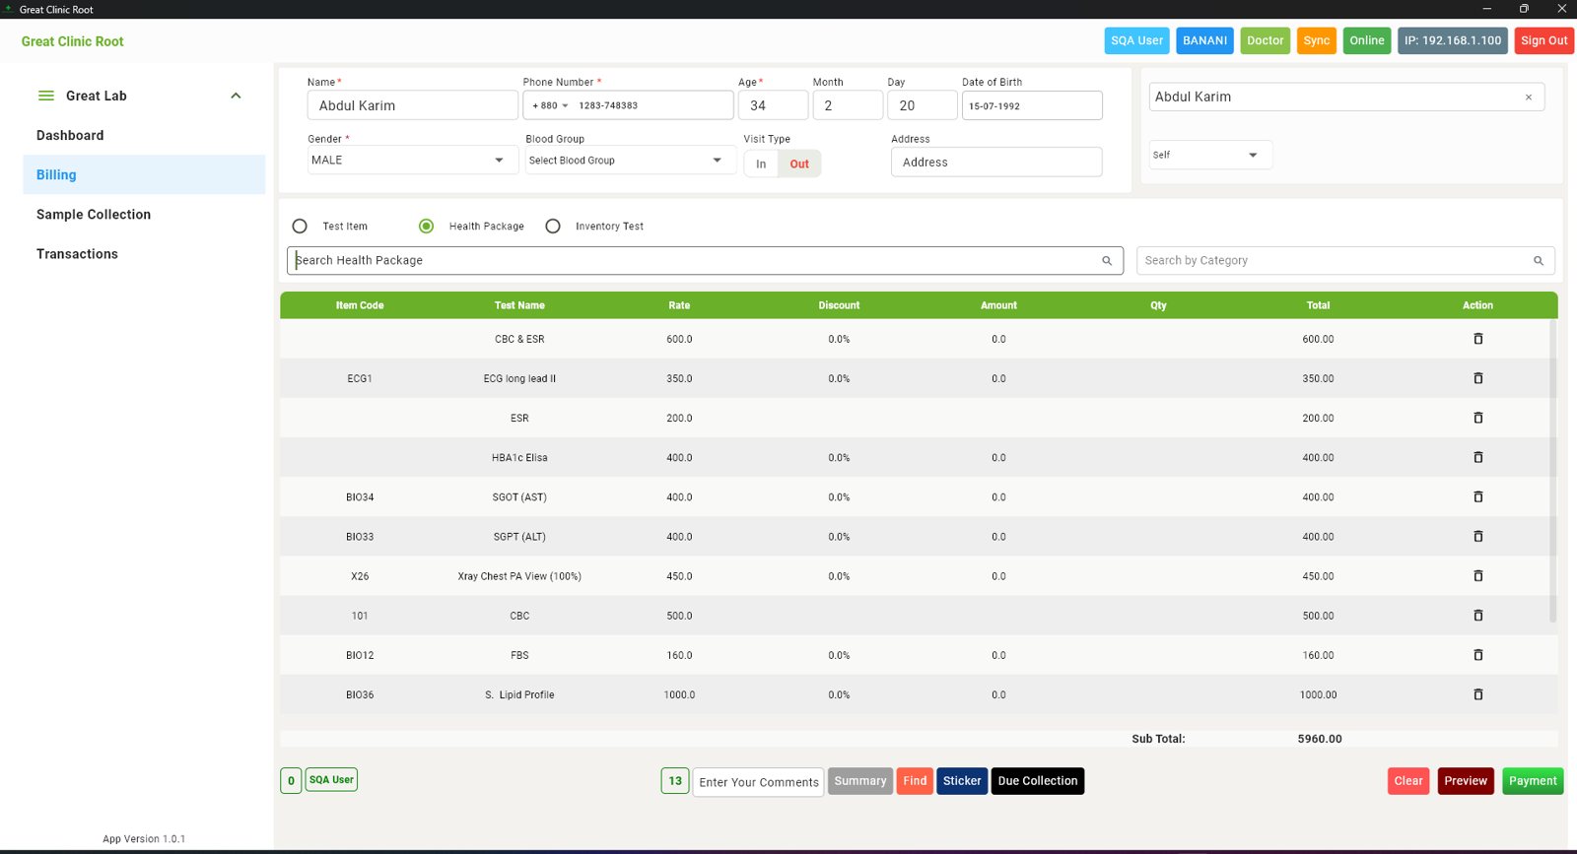Click the Doctor button
Viewport: 1577px width, 854px height.
tap(1265, 40)
